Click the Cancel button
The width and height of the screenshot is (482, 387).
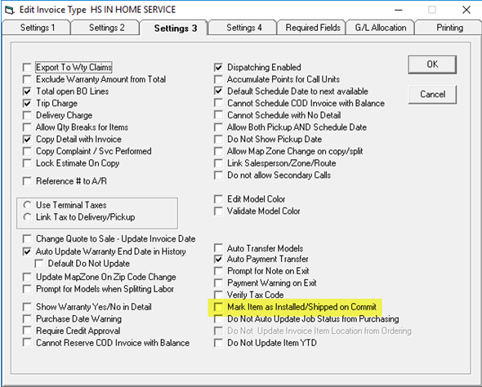[x=432, y=94]
